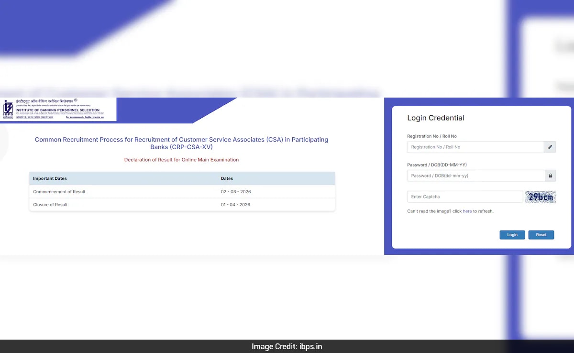Click inside the Enter Captcha field
Image resolution: width=574 pixels, height=353 pixels.
(464, 197)
